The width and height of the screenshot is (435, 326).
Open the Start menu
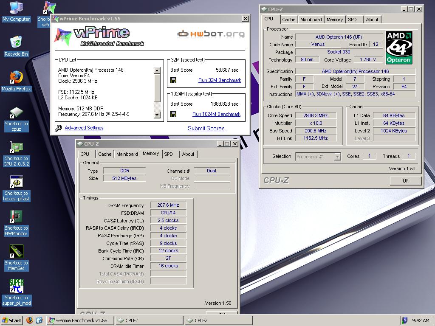[x=11, y=320]
